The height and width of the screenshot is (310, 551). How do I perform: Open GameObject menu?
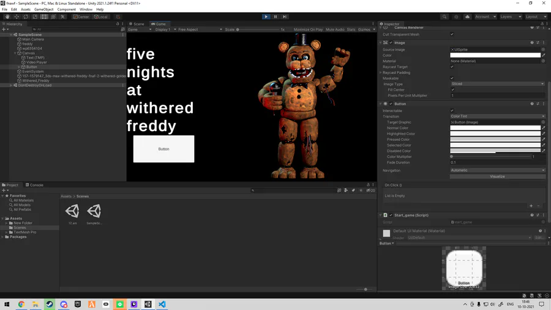(x=44, y=9)
